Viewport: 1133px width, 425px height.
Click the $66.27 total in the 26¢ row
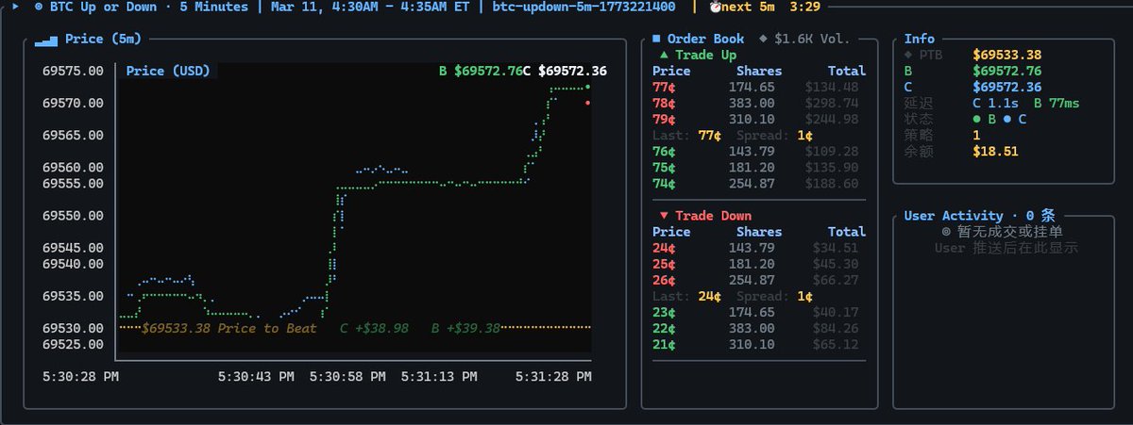[x=836, y=280]
